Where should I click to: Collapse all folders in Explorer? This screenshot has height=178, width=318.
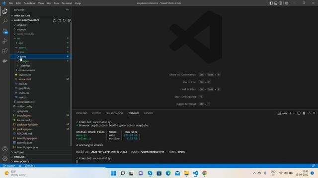pyautogui.click(x=69, y=20)
